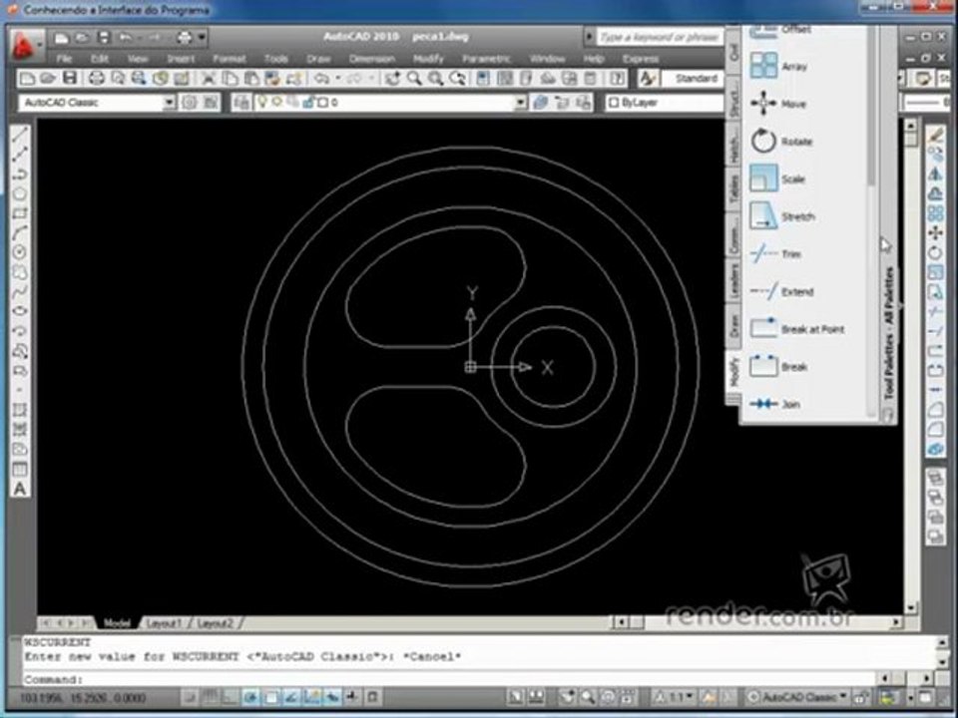Toggle Object Snap in the status bar
The height and width of the screenshot is (718, 958).
tap(271, 697)
